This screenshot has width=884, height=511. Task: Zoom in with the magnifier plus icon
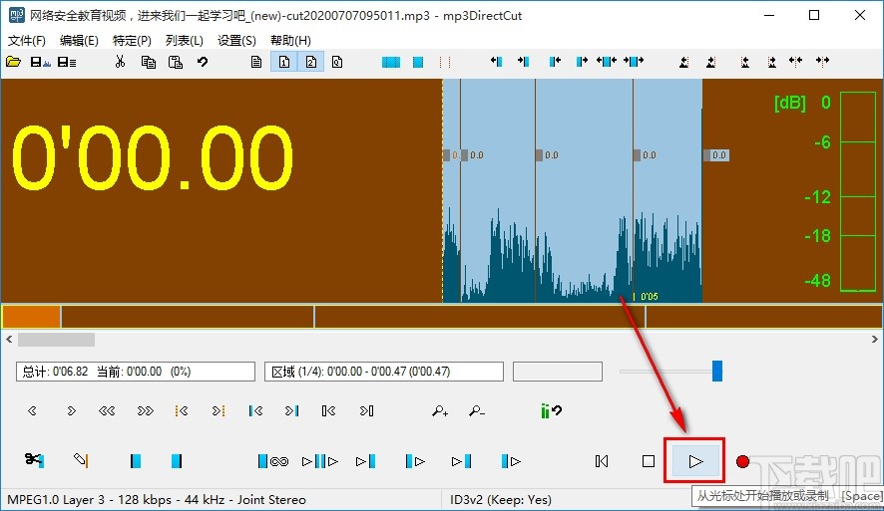coord(440,411)
